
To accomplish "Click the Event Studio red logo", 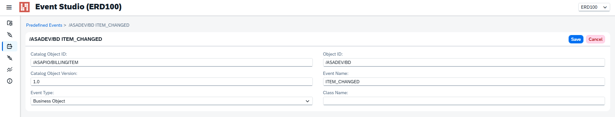I will (x=24, y=7).
